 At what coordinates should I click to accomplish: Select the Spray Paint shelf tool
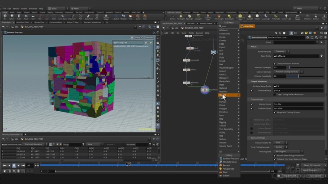click(89, 17)
